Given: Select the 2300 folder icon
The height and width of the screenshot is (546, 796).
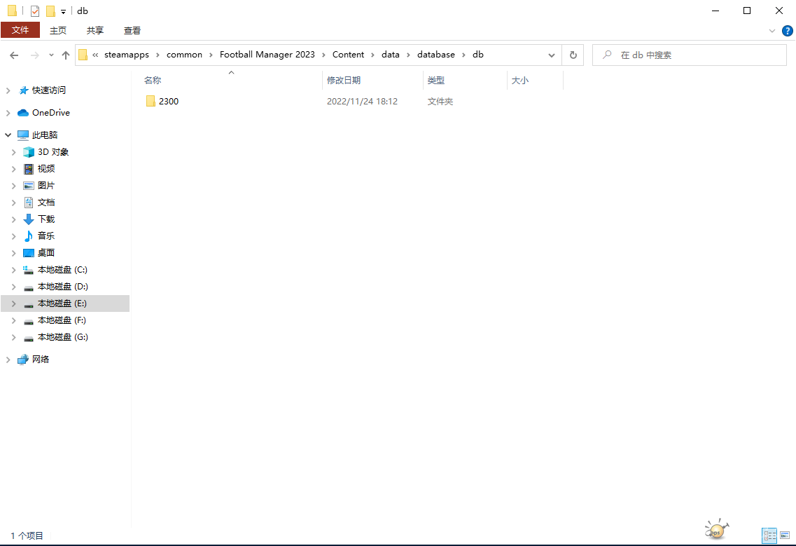Looking at the screenshot, I should [151, 102].
